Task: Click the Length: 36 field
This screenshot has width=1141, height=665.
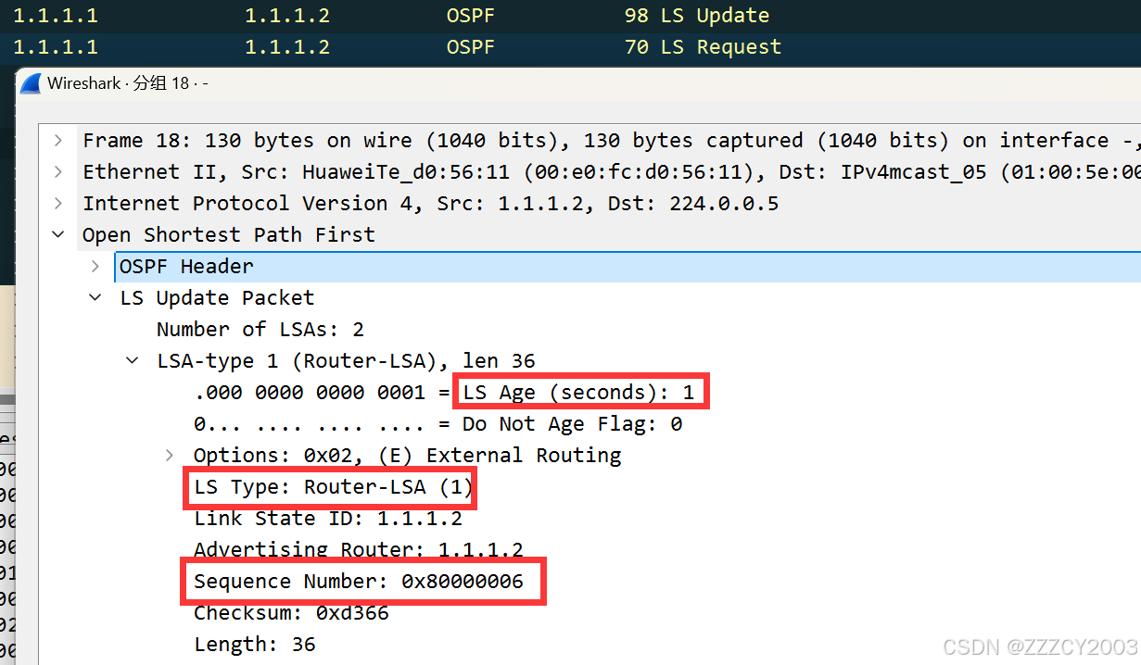Action: (254, 645)
